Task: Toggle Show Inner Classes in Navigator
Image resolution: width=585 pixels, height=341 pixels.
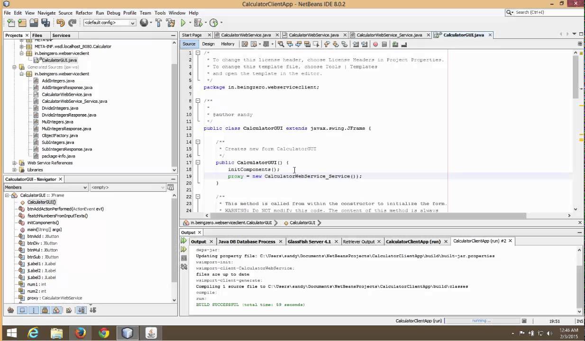Action: [56, 310]
